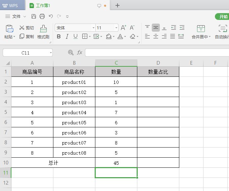Increase font size with A+ icon
229x191 pixels.
[124, 28]
